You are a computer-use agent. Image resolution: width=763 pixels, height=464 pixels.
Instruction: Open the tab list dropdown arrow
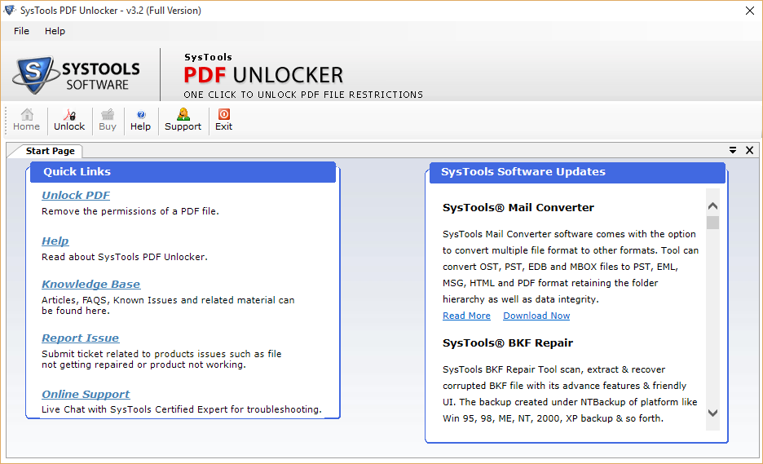[x=733, y=150]
